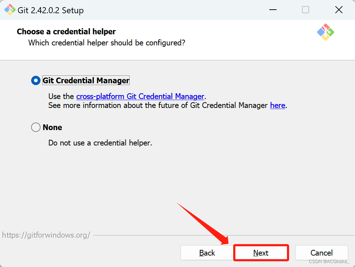Click 'Do not use a credential helper.' text
This screenshot has height=267, width=355.
pos(100,143)
